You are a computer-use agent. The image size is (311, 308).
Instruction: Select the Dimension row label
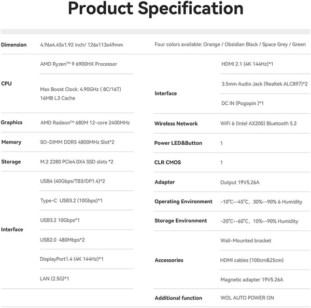click(x=13, y=45)
